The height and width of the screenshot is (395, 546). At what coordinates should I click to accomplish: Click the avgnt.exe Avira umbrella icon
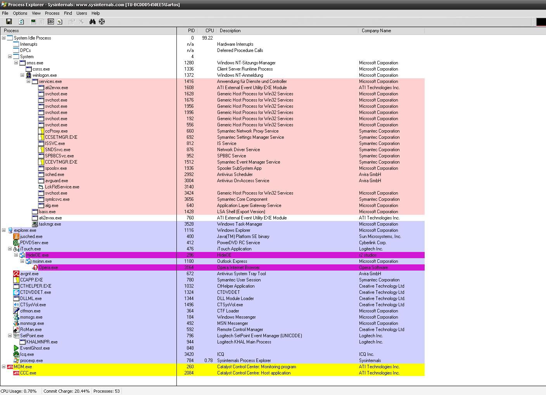coord(16,274)
